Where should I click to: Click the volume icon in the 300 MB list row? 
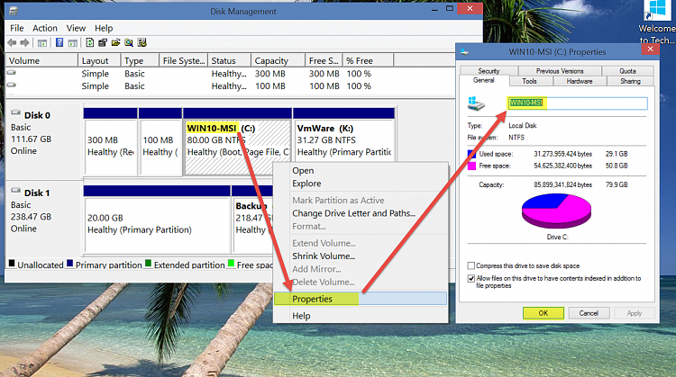point(12,73)
